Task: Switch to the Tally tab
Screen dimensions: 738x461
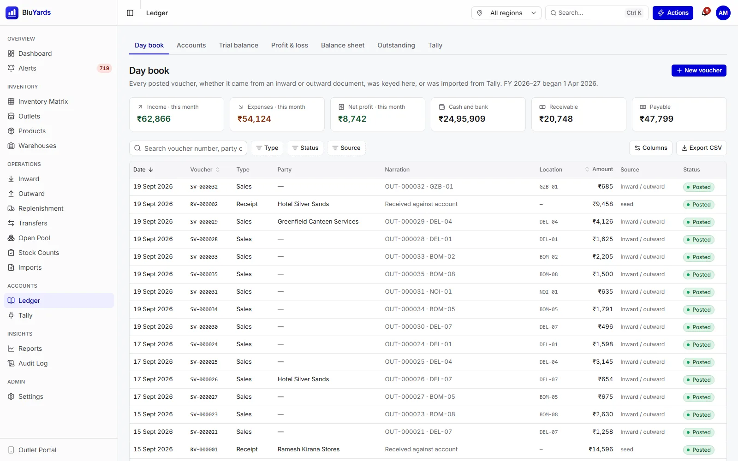Action: (x=435, y=45)
